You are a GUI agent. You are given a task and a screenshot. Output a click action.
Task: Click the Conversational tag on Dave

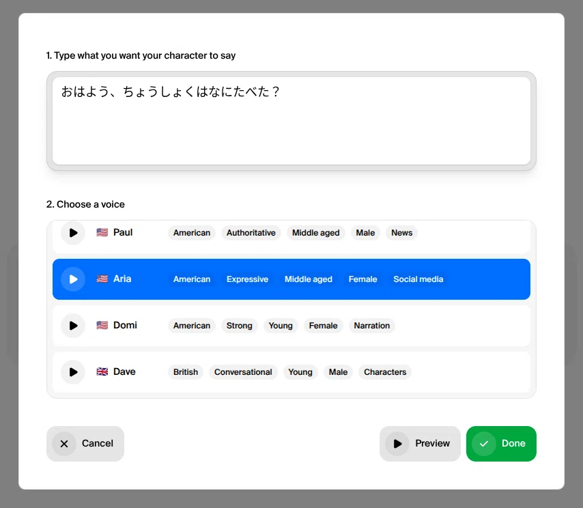(243, 372)
